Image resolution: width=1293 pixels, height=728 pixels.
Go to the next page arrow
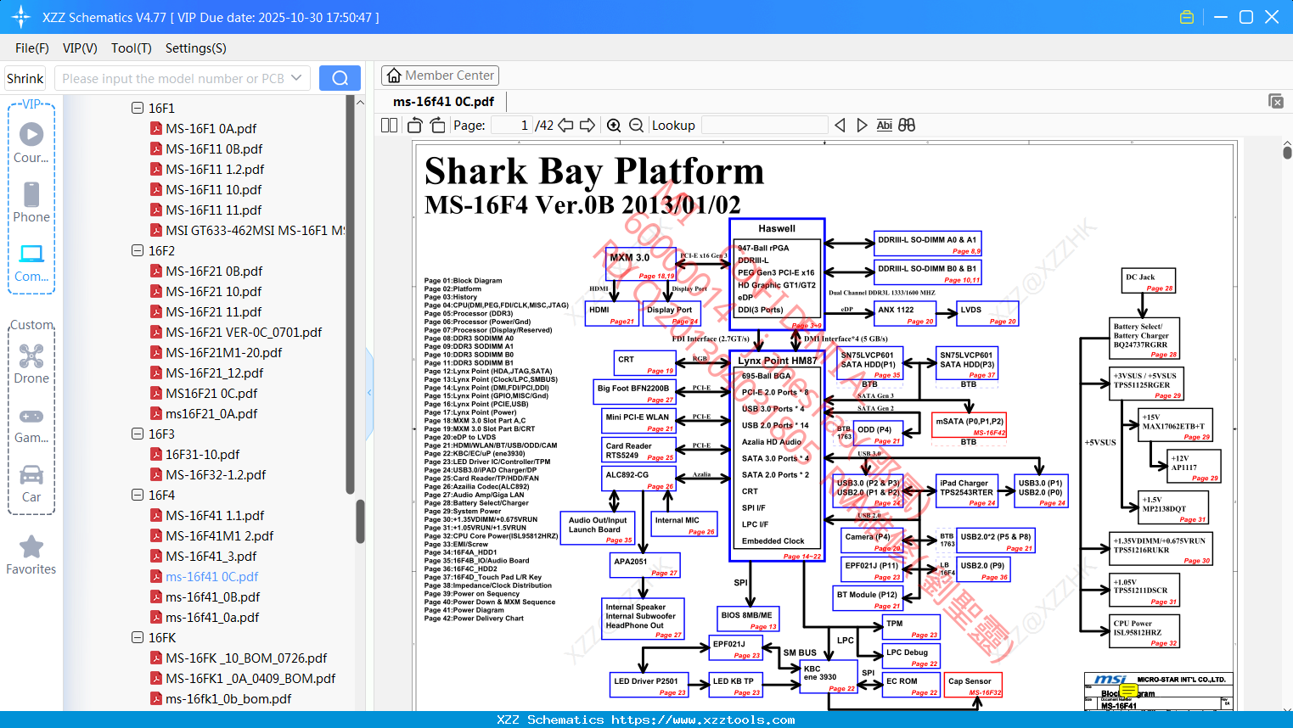[587, 126]
